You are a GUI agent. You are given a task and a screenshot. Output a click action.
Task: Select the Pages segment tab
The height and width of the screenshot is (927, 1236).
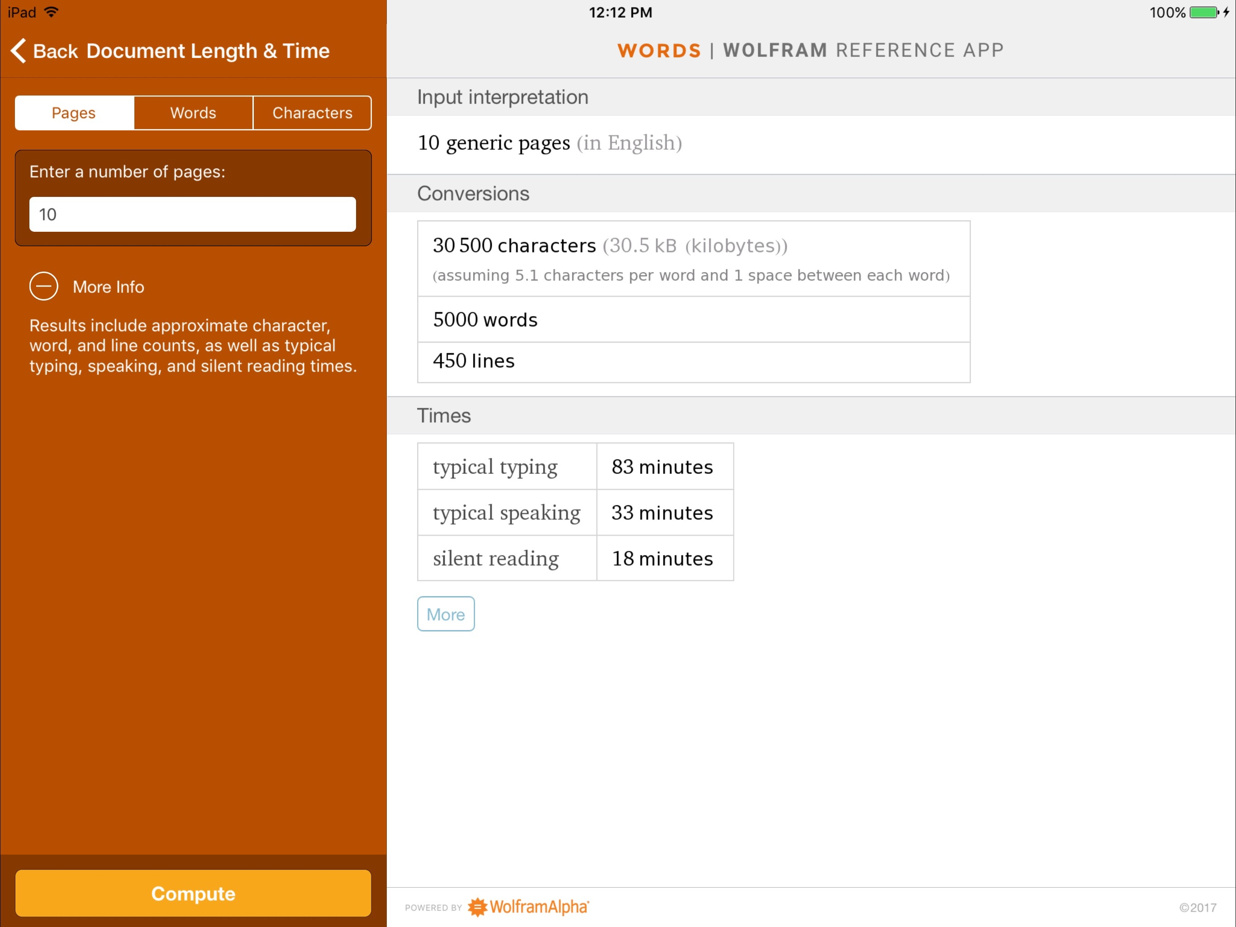tap(74, 113)
